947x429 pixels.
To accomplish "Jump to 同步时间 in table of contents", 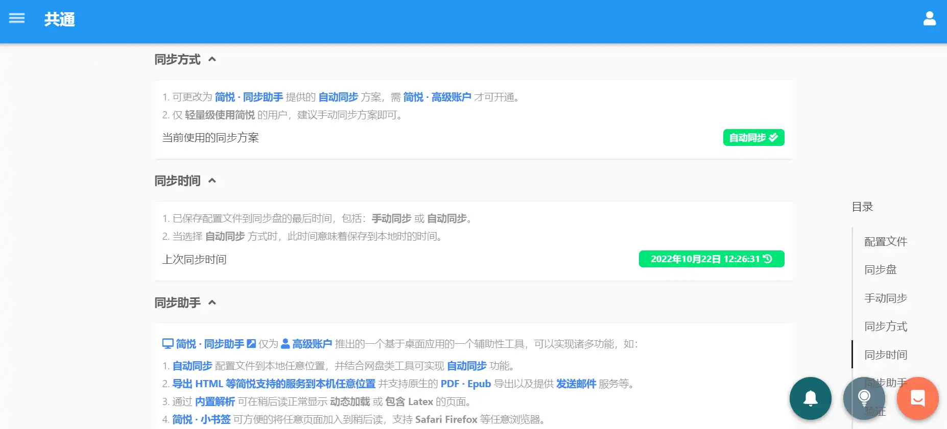I will pyautogui.click(x=886, y=355).
